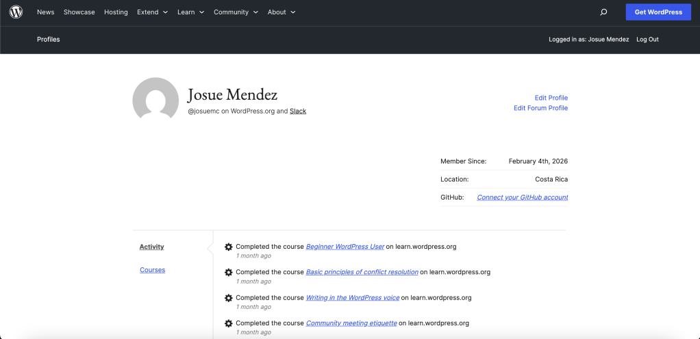Screen dimensions: 700x339
Task: Expand the Learn dropdown menu
Action: pos(190,12)
